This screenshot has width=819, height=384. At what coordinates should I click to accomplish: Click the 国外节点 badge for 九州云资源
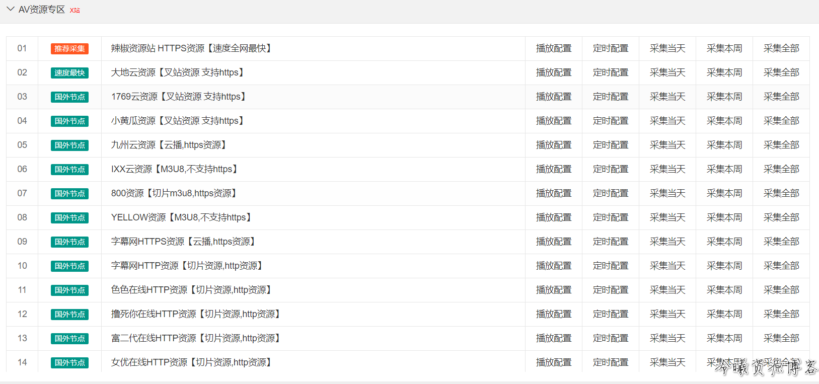[69, 145]
